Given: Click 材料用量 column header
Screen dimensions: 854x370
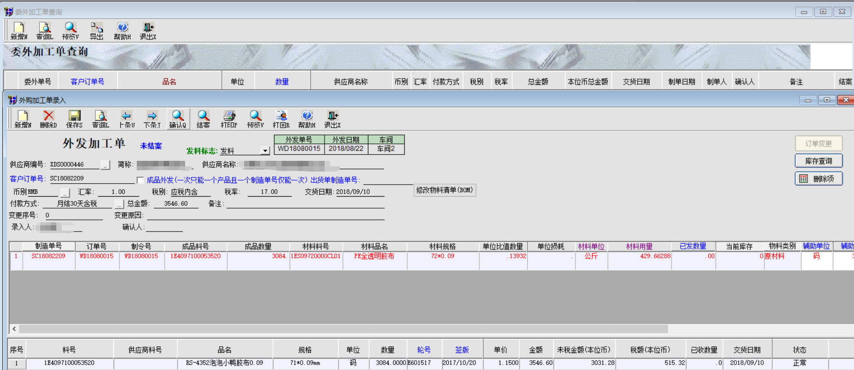Looking at the screenshot, I should (639, 246).
